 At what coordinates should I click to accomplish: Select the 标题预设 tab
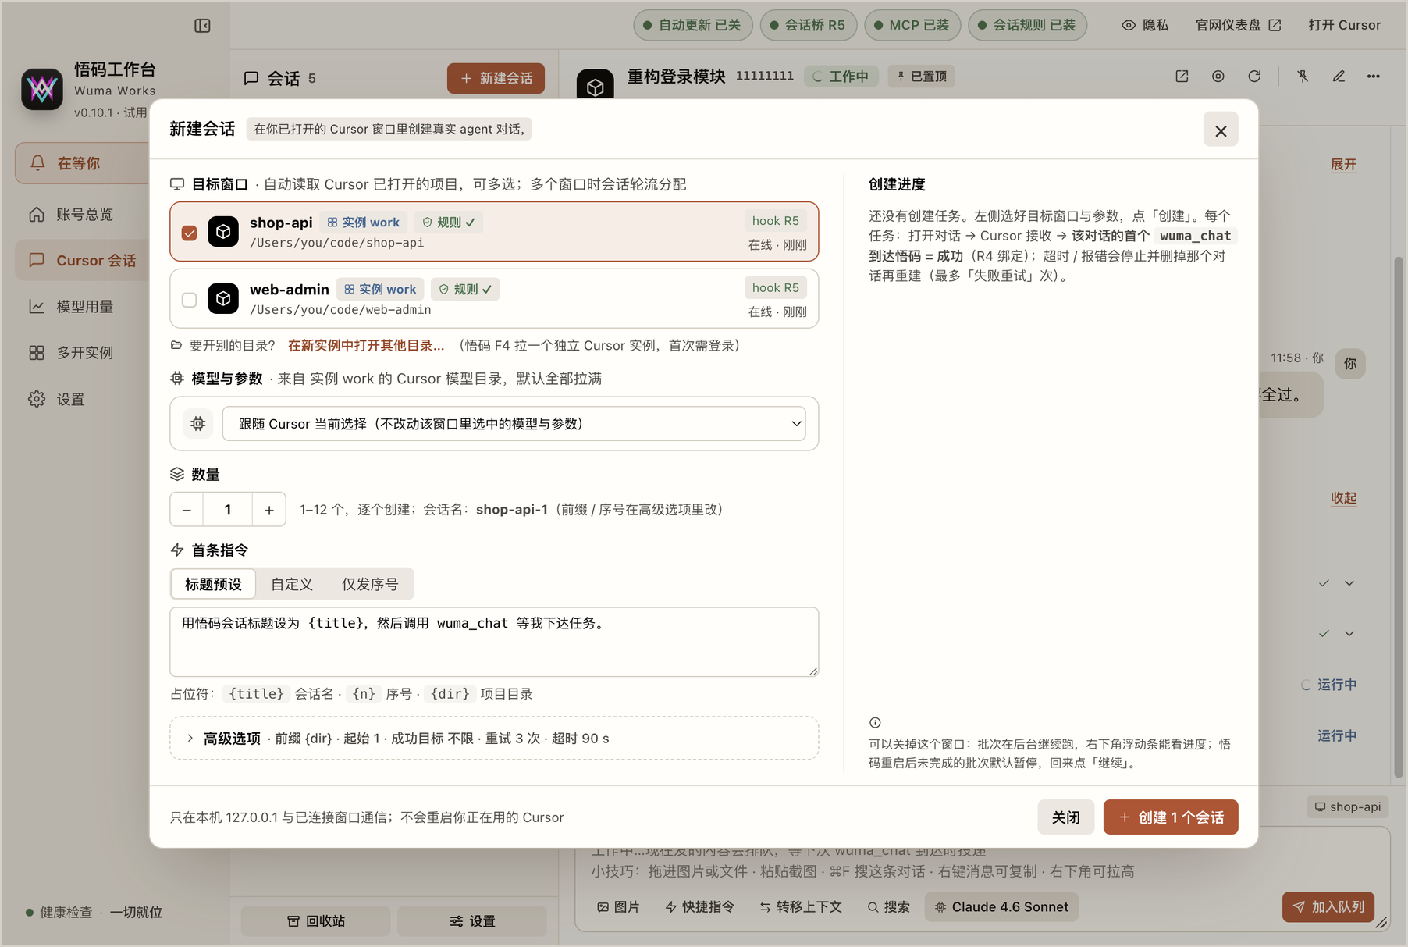213,584
